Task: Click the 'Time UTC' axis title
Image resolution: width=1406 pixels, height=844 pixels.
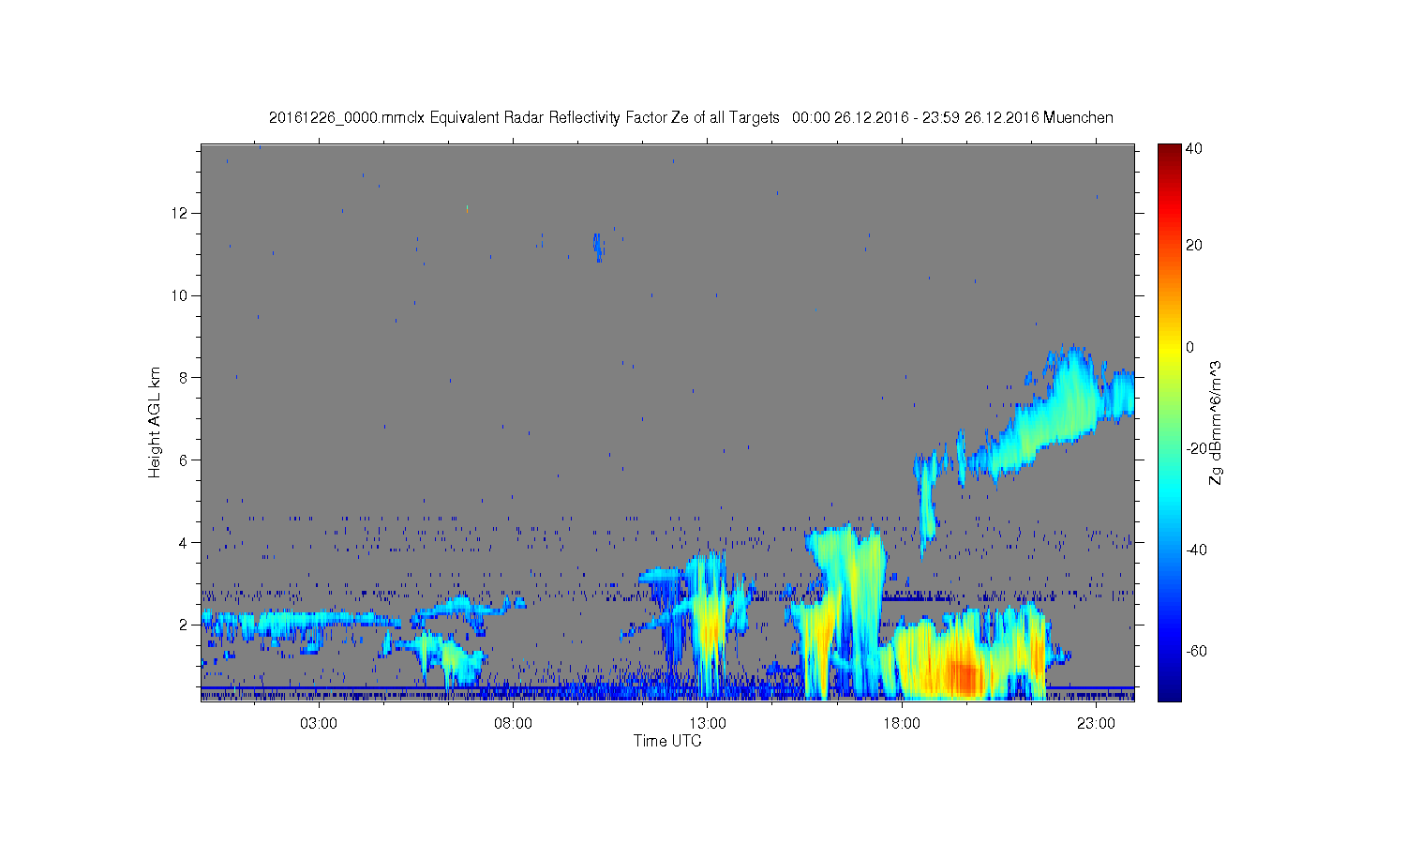Action: 667,741
